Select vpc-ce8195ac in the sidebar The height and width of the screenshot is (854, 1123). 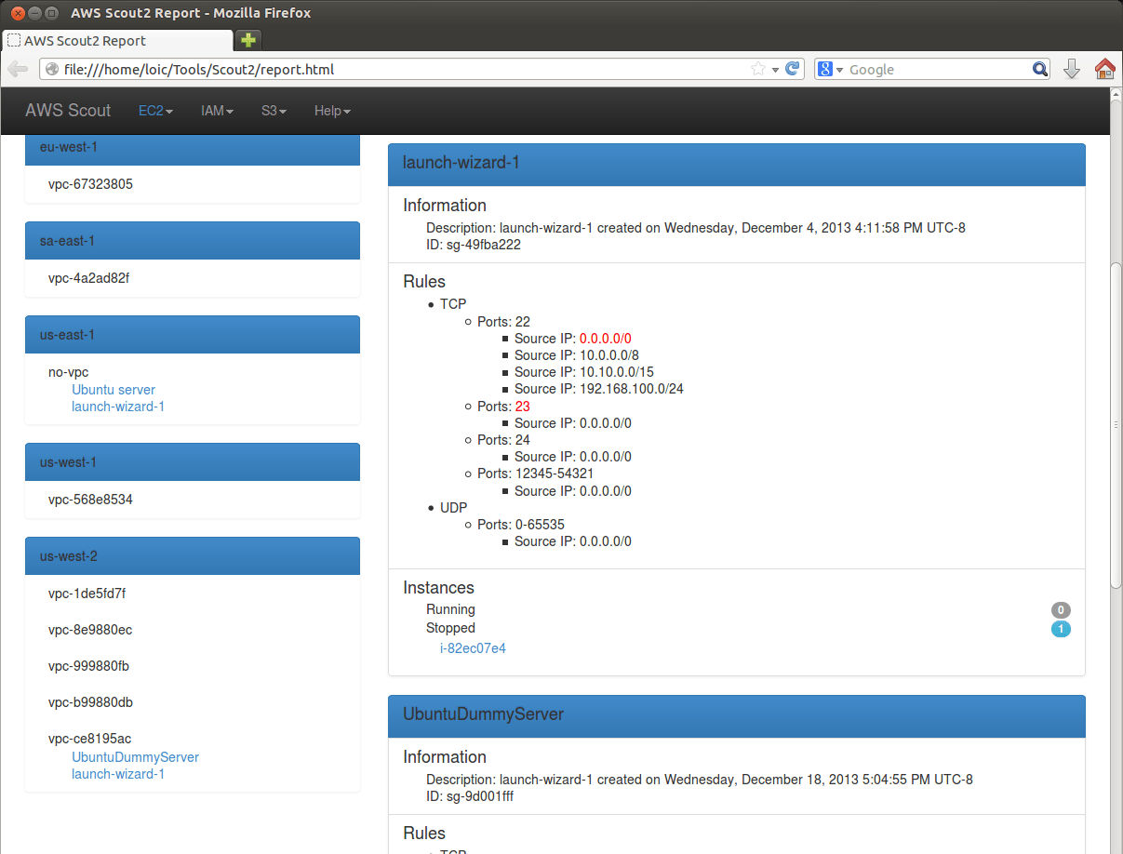pyautogui.click(x=89, y=739)
